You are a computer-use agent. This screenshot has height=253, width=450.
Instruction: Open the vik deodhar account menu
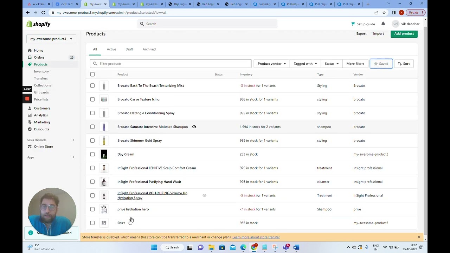pos(406,24)
